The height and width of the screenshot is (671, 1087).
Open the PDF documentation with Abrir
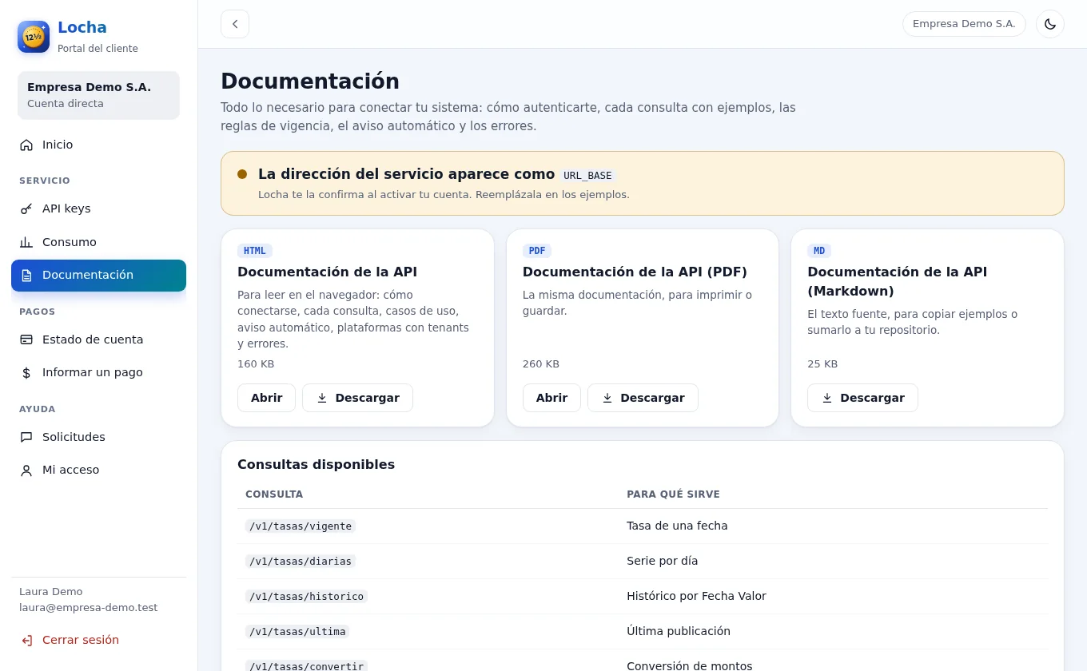click(551, 398)
